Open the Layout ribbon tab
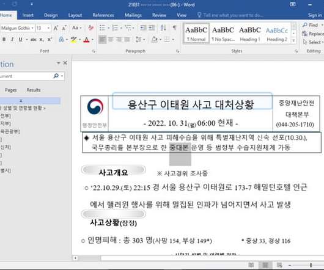 tap(75, 15)
